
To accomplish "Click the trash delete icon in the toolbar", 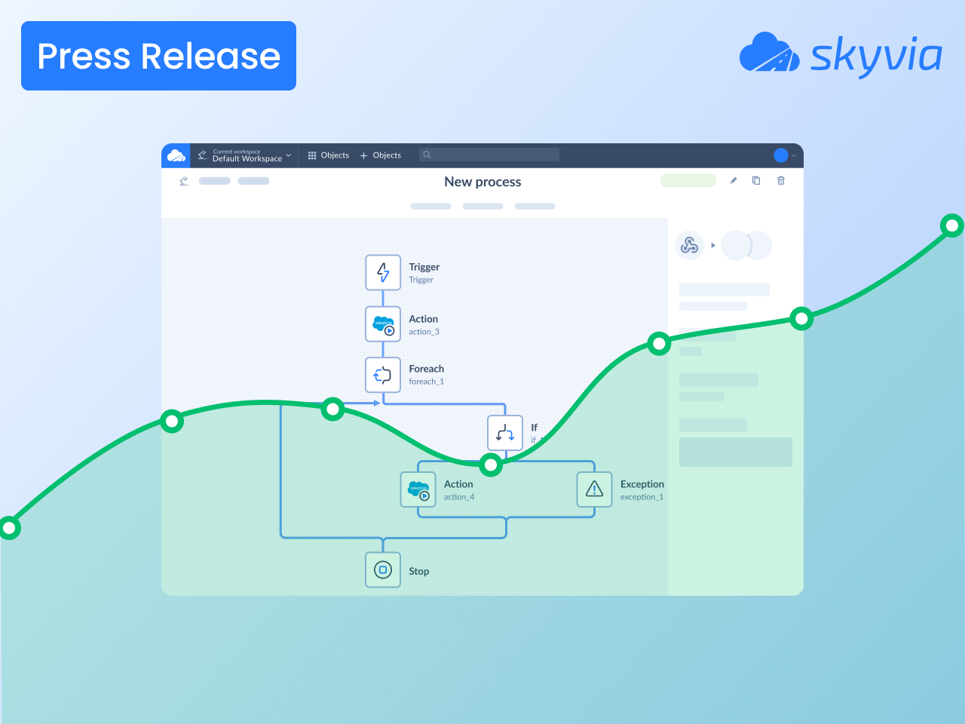I will (781, 180).
